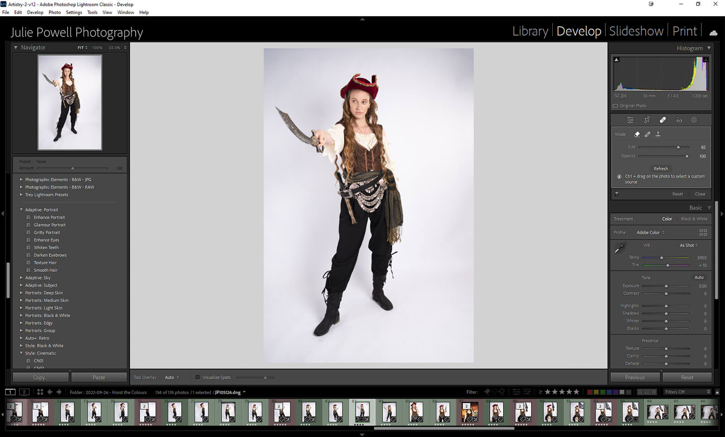Viewport: 725px width, 437px height.
Task: Click the red color label filter swatch
Action: point(590,392)
